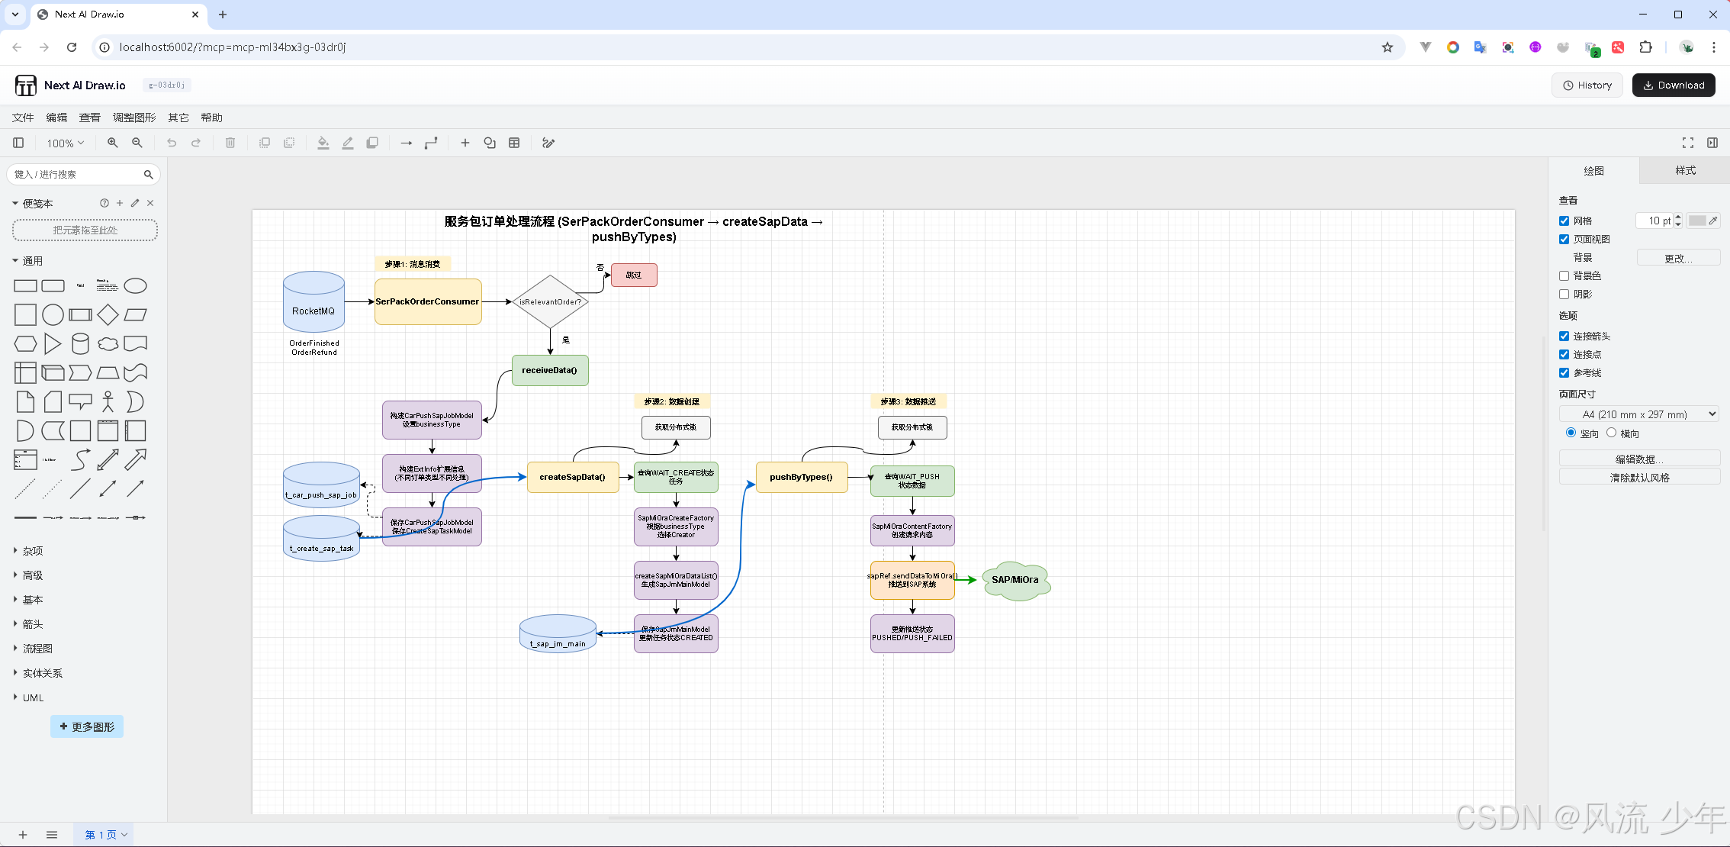1730x847 pixels.
Task: Select the 横向 landscape radio button
Action: [1611, 433]
